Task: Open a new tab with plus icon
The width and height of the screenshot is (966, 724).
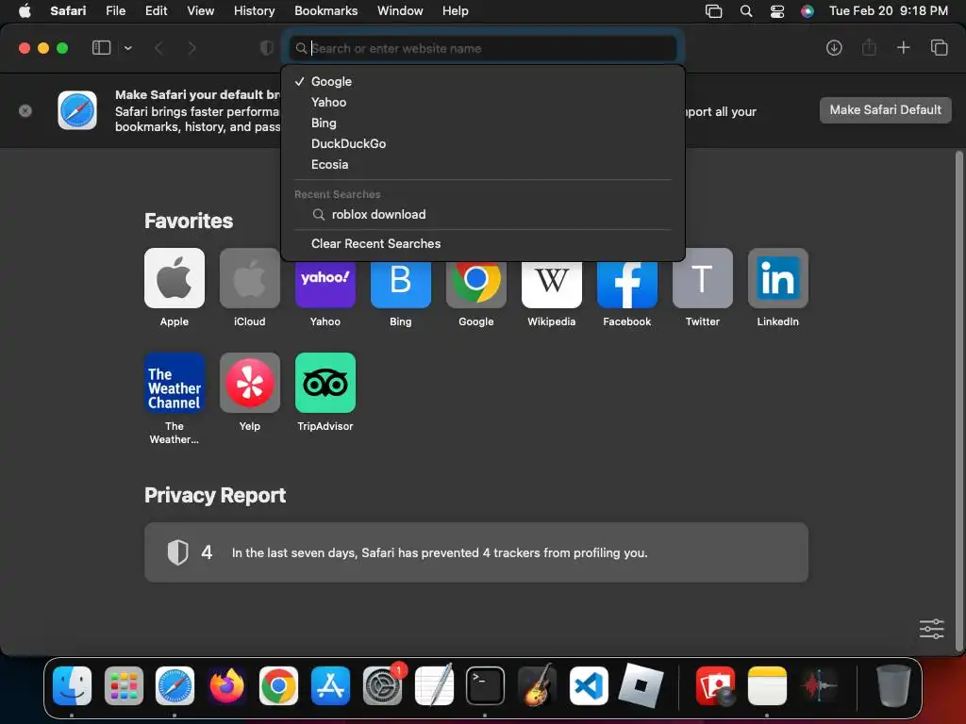Action: tap(903, 47)
